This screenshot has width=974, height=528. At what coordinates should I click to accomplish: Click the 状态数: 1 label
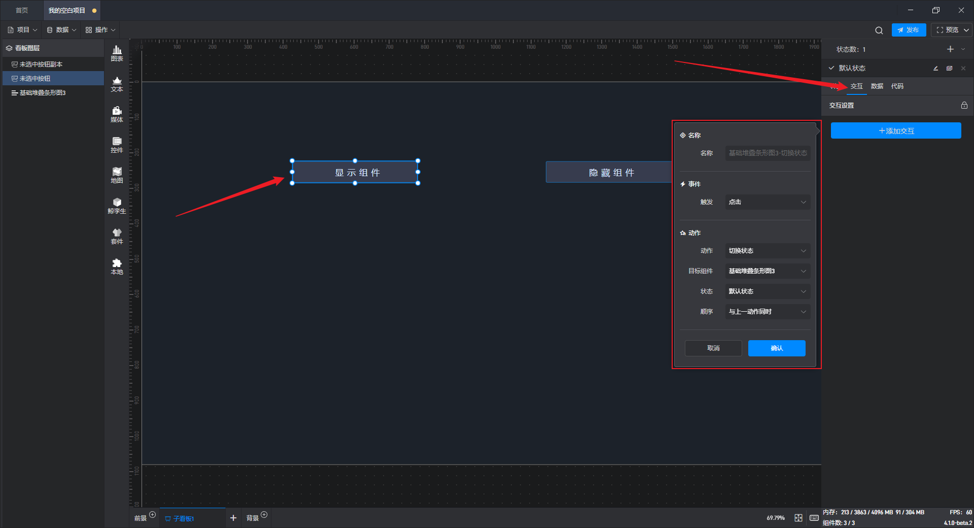(x=851, y=49)
